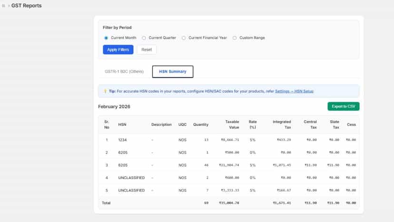Viewport: 394px width, 222px height.
Task: Click the lightbulb tip icon
Action: 105,91
